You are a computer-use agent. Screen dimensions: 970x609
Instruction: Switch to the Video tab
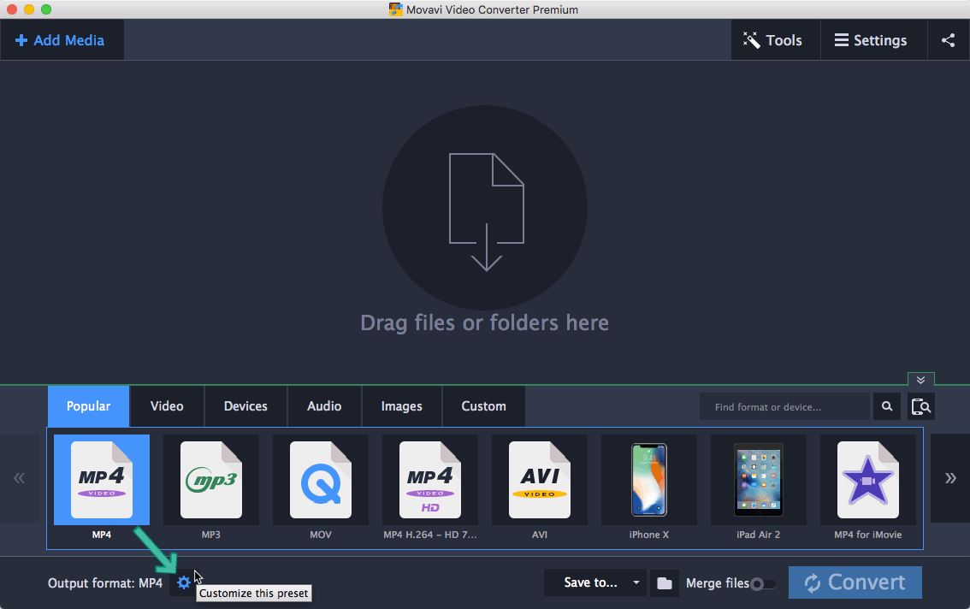167,406
